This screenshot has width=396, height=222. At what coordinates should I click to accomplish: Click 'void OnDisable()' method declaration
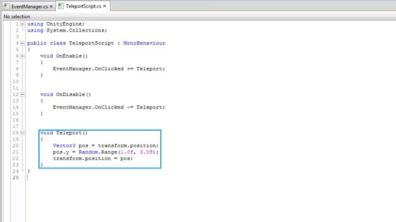(x=65, y=94)
